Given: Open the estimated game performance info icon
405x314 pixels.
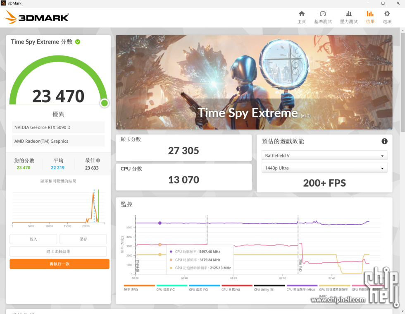Looking at the screenshot, I should tap(384, 141).
